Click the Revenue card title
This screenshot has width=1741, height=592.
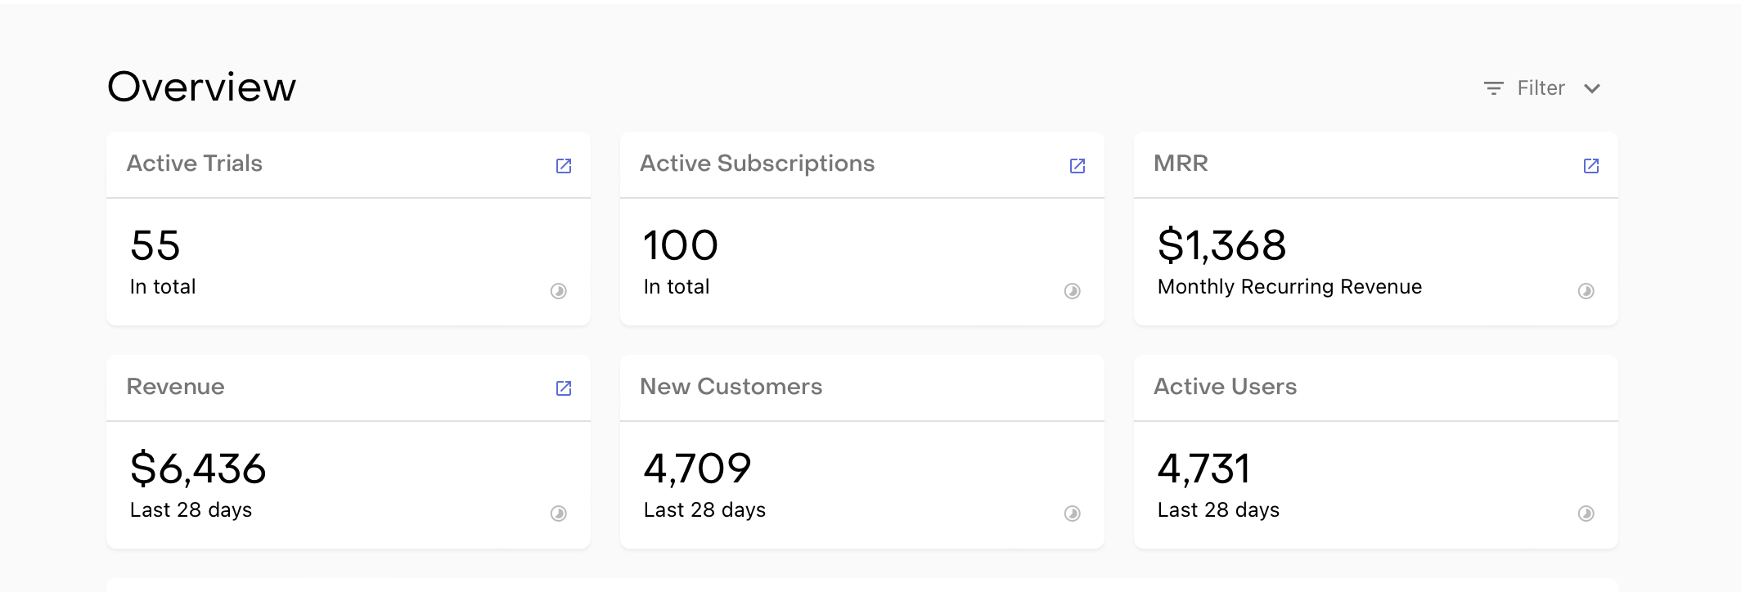click(175, 387)
